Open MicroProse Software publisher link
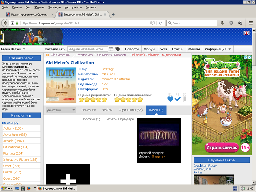The image size is (256, 192). tap(116, 79)
